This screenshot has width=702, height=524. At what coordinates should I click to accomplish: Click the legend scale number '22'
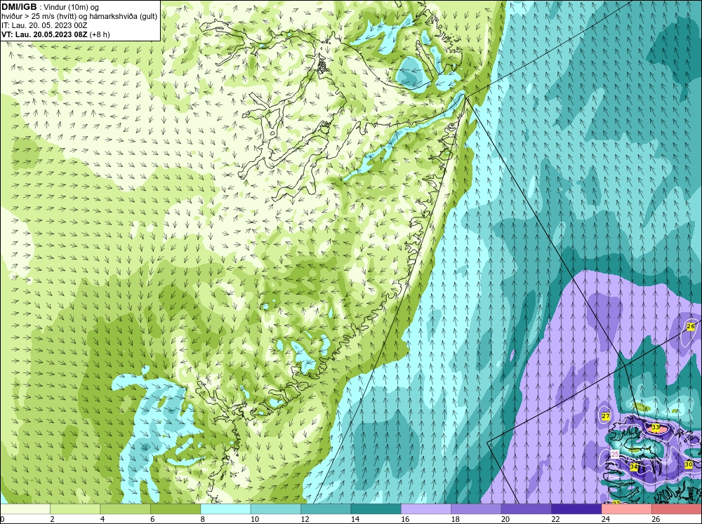tap(555, 519)
